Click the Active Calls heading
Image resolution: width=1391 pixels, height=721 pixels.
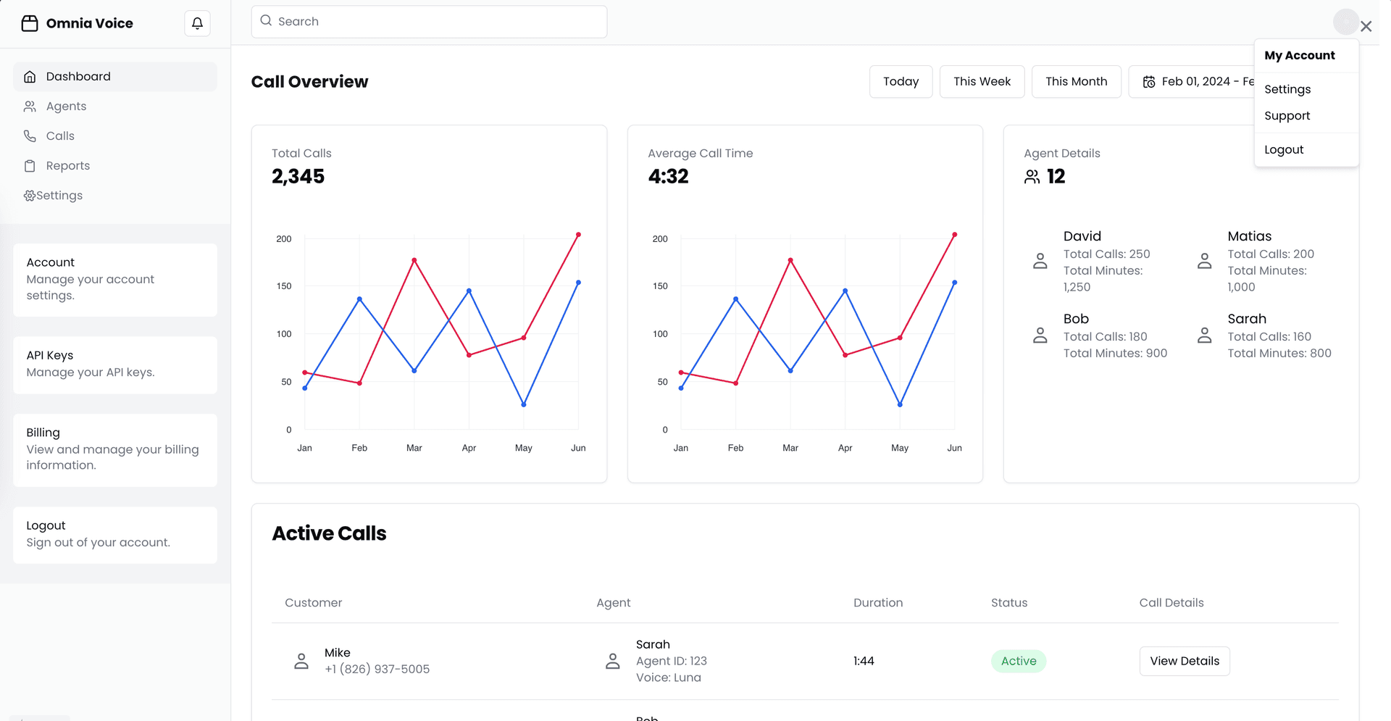[x=329, y=533]
